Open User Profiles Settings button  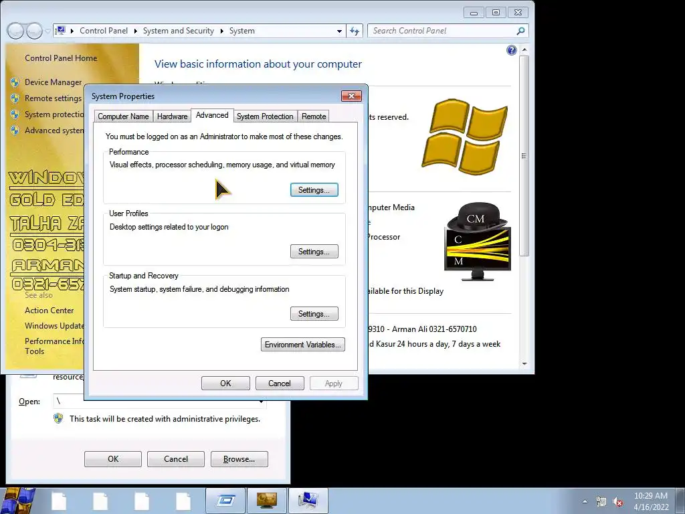point(314,252)
